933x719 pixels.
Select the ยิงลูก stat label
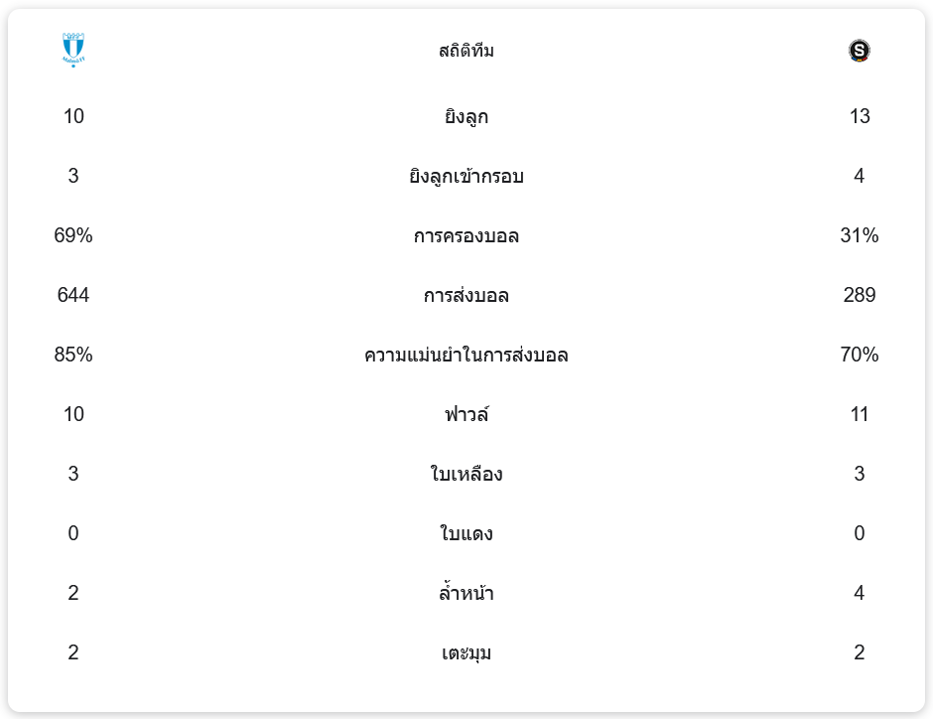[x=466, y=117]
